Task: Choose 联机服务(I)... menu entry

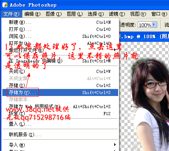Action: (60, 135)
